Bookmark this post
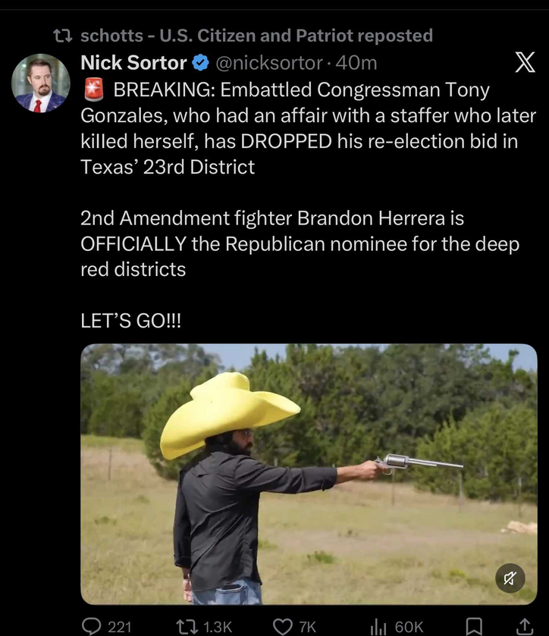Screen dimensions: 549x636 tap(473, 626)
